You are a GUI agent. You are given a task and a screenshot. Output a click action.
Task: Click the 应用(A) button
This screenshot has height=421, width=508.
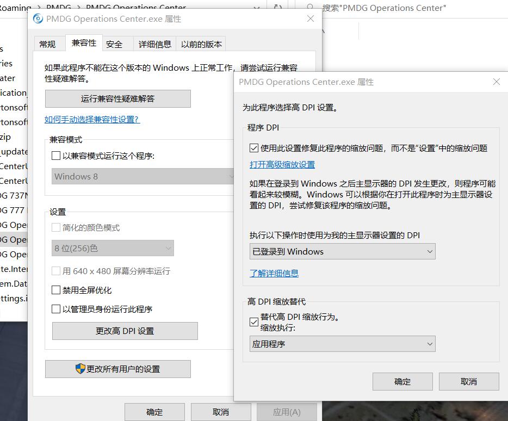[287, 412]
